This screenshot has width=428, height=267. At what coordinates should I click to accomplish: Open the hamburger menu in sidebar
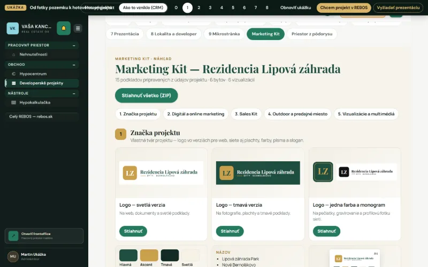[x=78, y=28]
